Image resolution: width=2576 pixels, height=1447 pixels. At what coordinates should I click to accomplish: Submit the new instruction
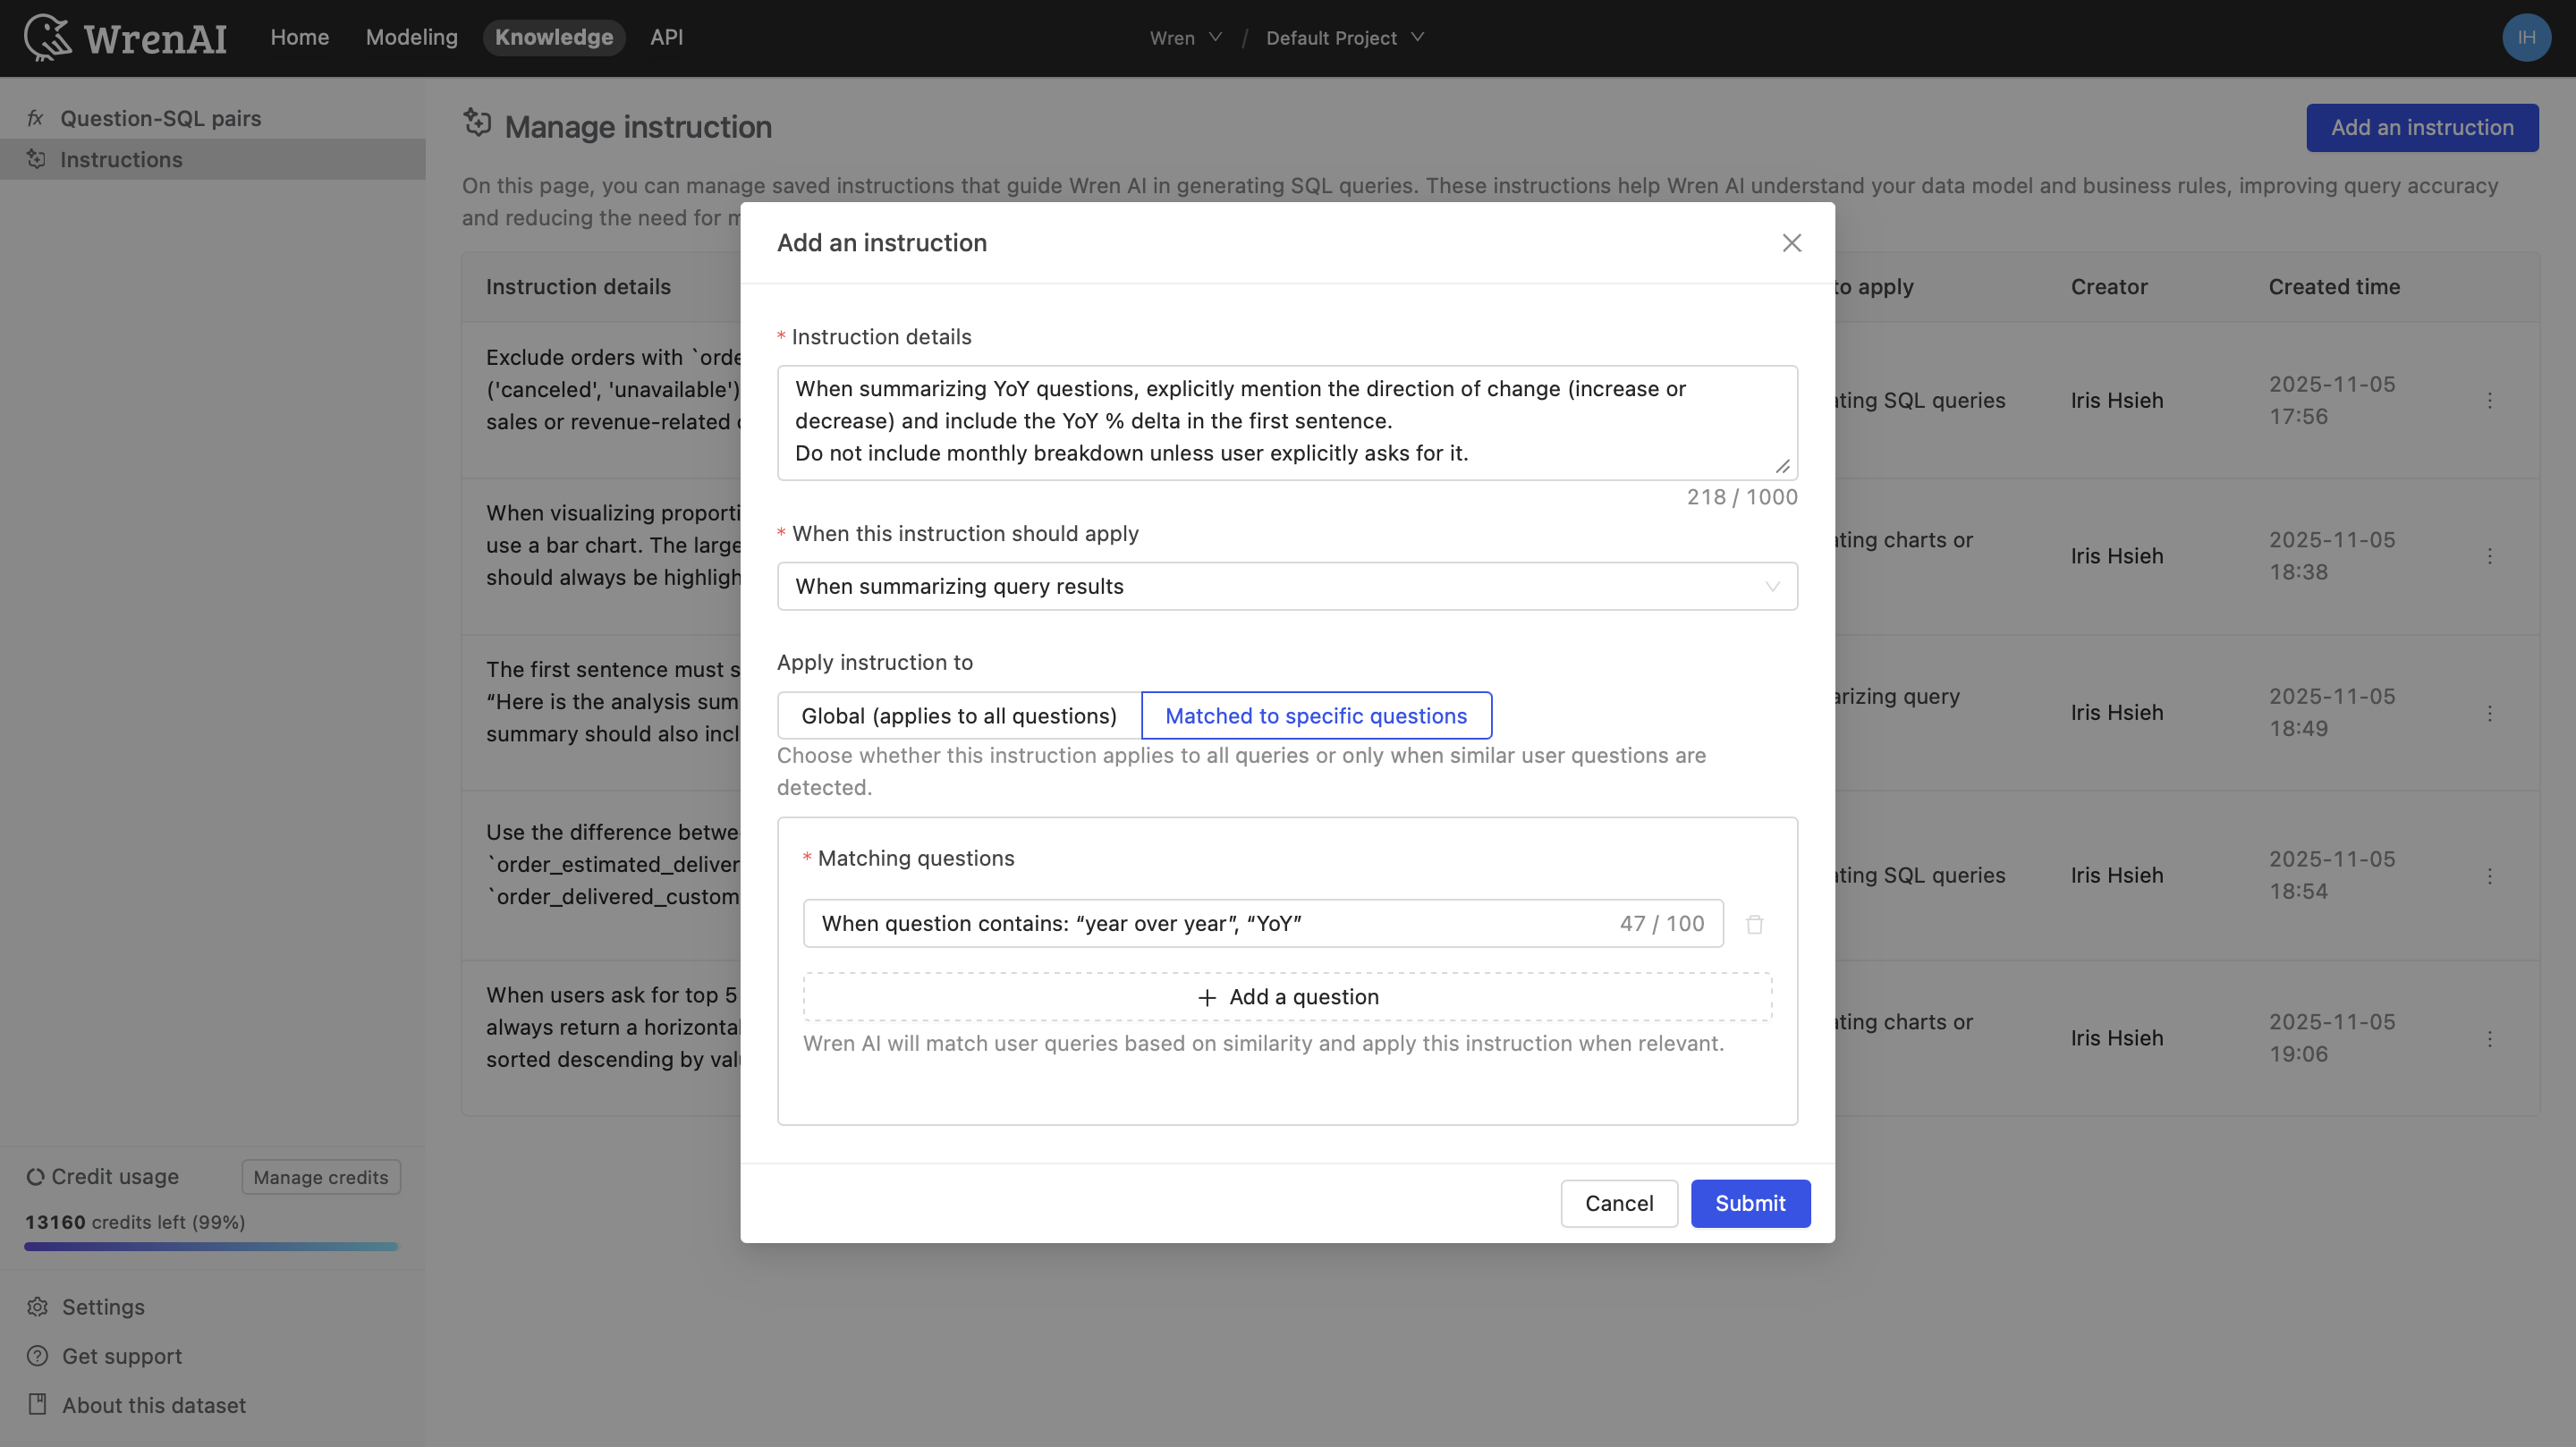1750,1203
